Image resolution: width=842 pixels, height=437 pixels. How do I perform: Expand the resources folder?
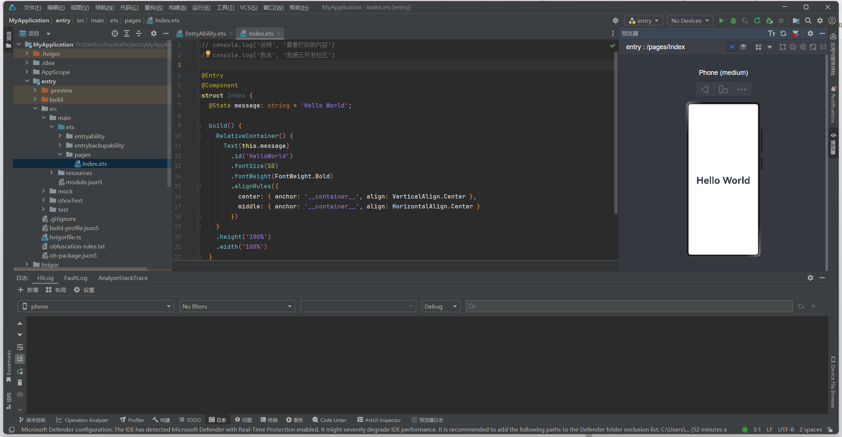point(51,173)
